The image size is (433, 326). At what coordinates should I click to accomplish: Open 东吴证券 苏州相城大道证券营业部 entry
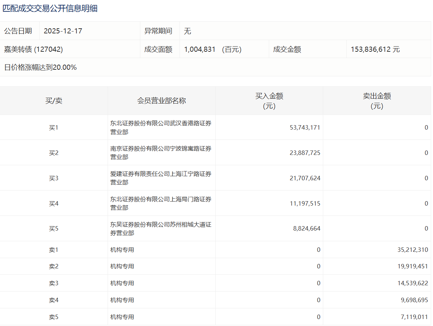(161, 228)
